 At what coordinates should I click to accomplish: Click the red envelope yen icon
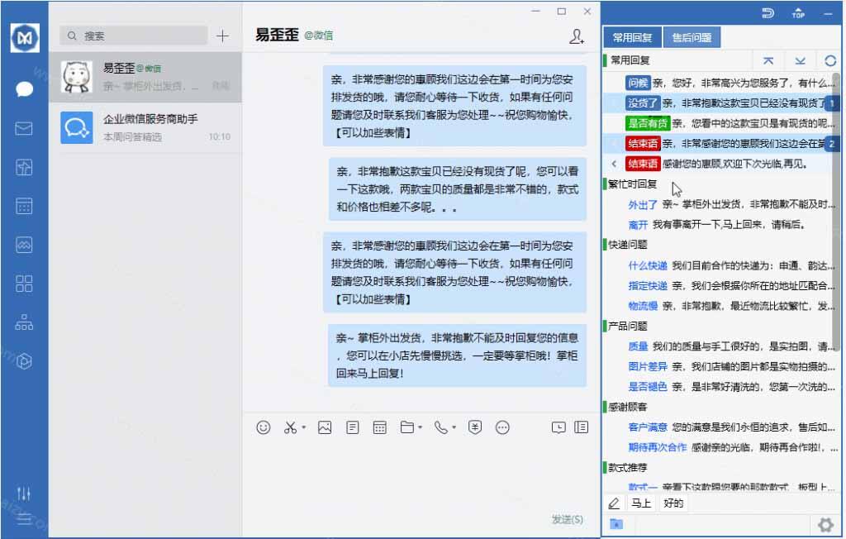pyautogui.click(x=475, y=427)
